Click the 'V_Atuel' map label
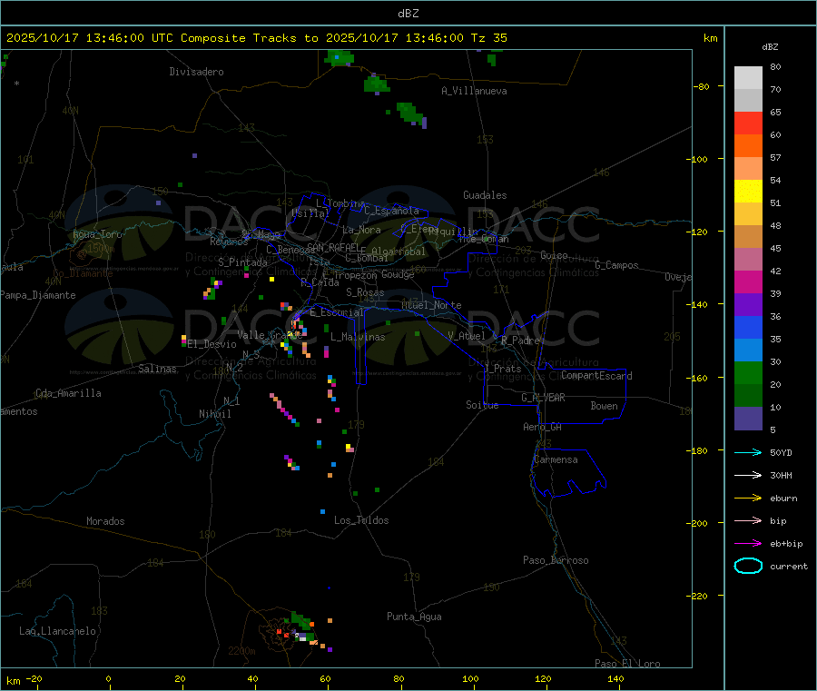The width and height of the screenshot is (817, 691). [x=467, y=336]
